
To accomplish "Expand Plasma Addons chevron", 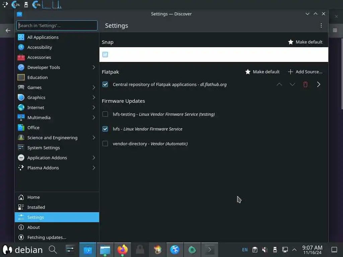I will point(94,168).
